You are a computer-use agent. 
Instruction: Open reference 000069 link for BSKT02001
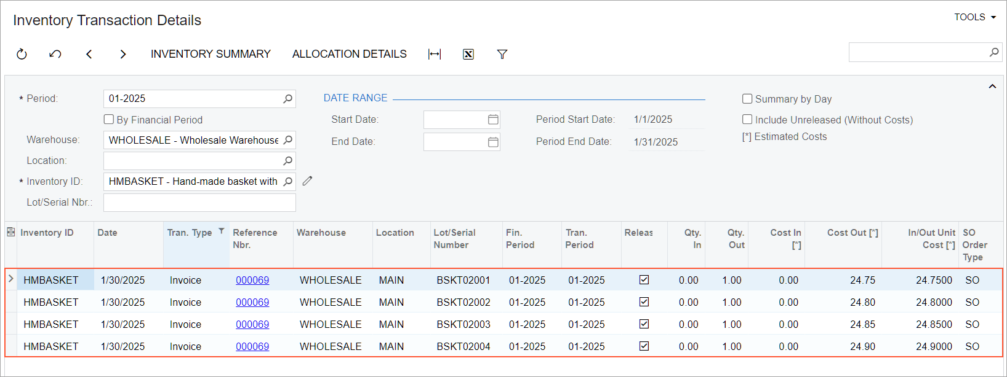tap(252, 280)
